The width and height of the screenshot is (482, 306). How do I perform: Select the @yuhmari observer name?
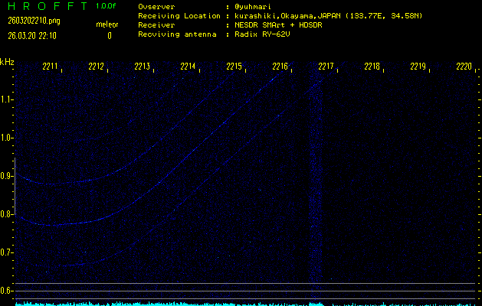point(255,6)
